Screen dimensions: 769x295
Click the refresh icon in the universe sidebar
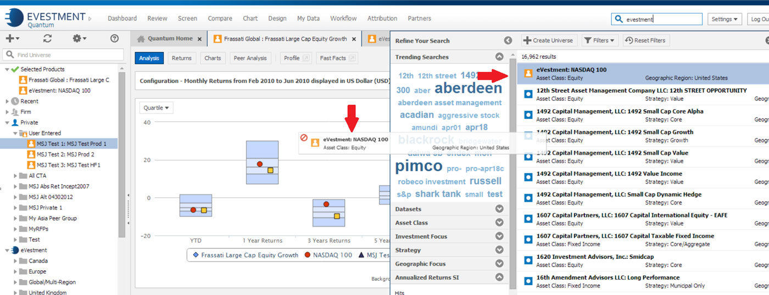point(48,38)
